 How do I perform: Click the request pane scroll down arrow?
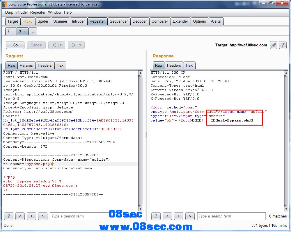(x=141, y=209)
